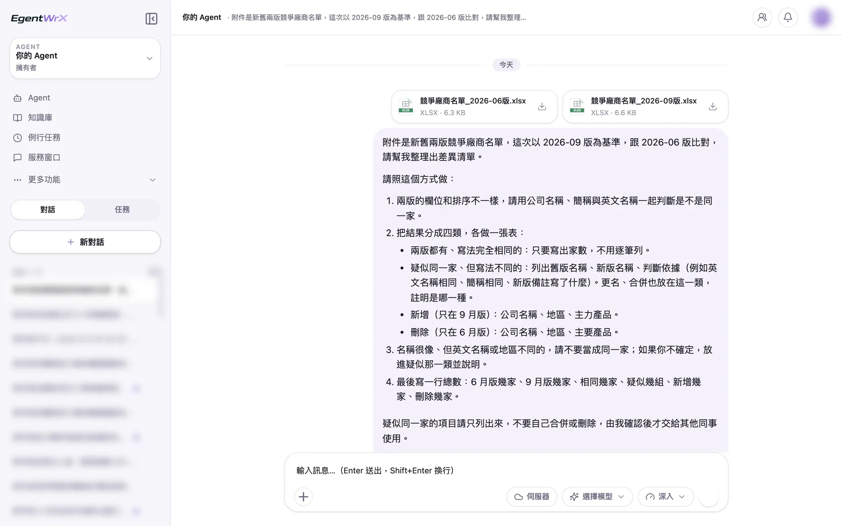Start a 新對話
This screenshot has width=842, height=526.
(85, 242)
